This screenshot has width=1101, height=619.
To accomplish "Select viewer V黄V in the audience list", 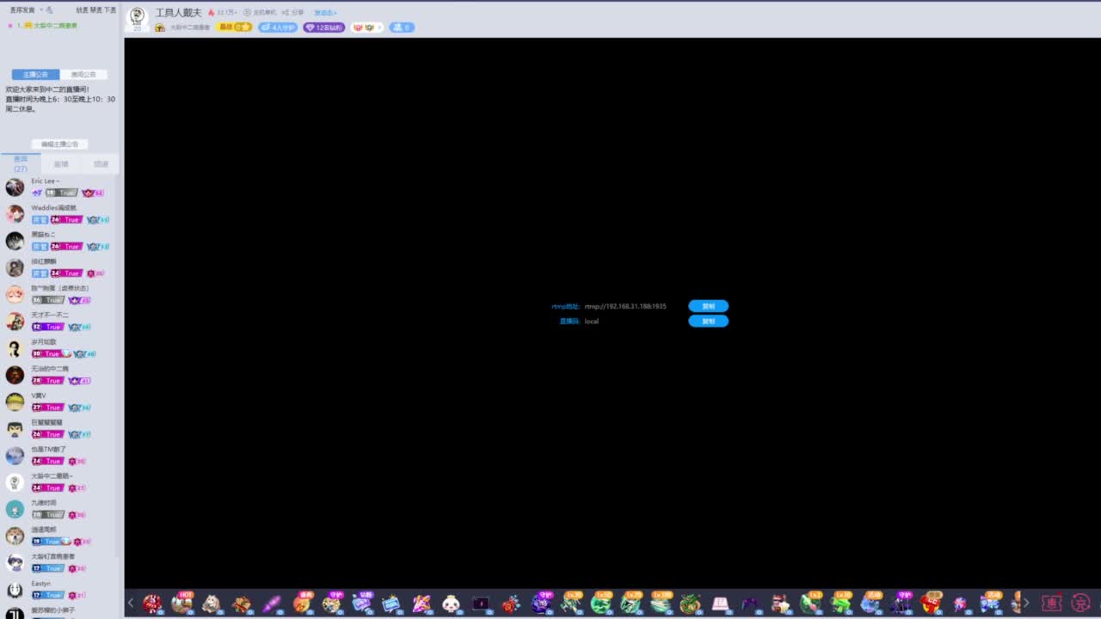I will coord(60,401).
